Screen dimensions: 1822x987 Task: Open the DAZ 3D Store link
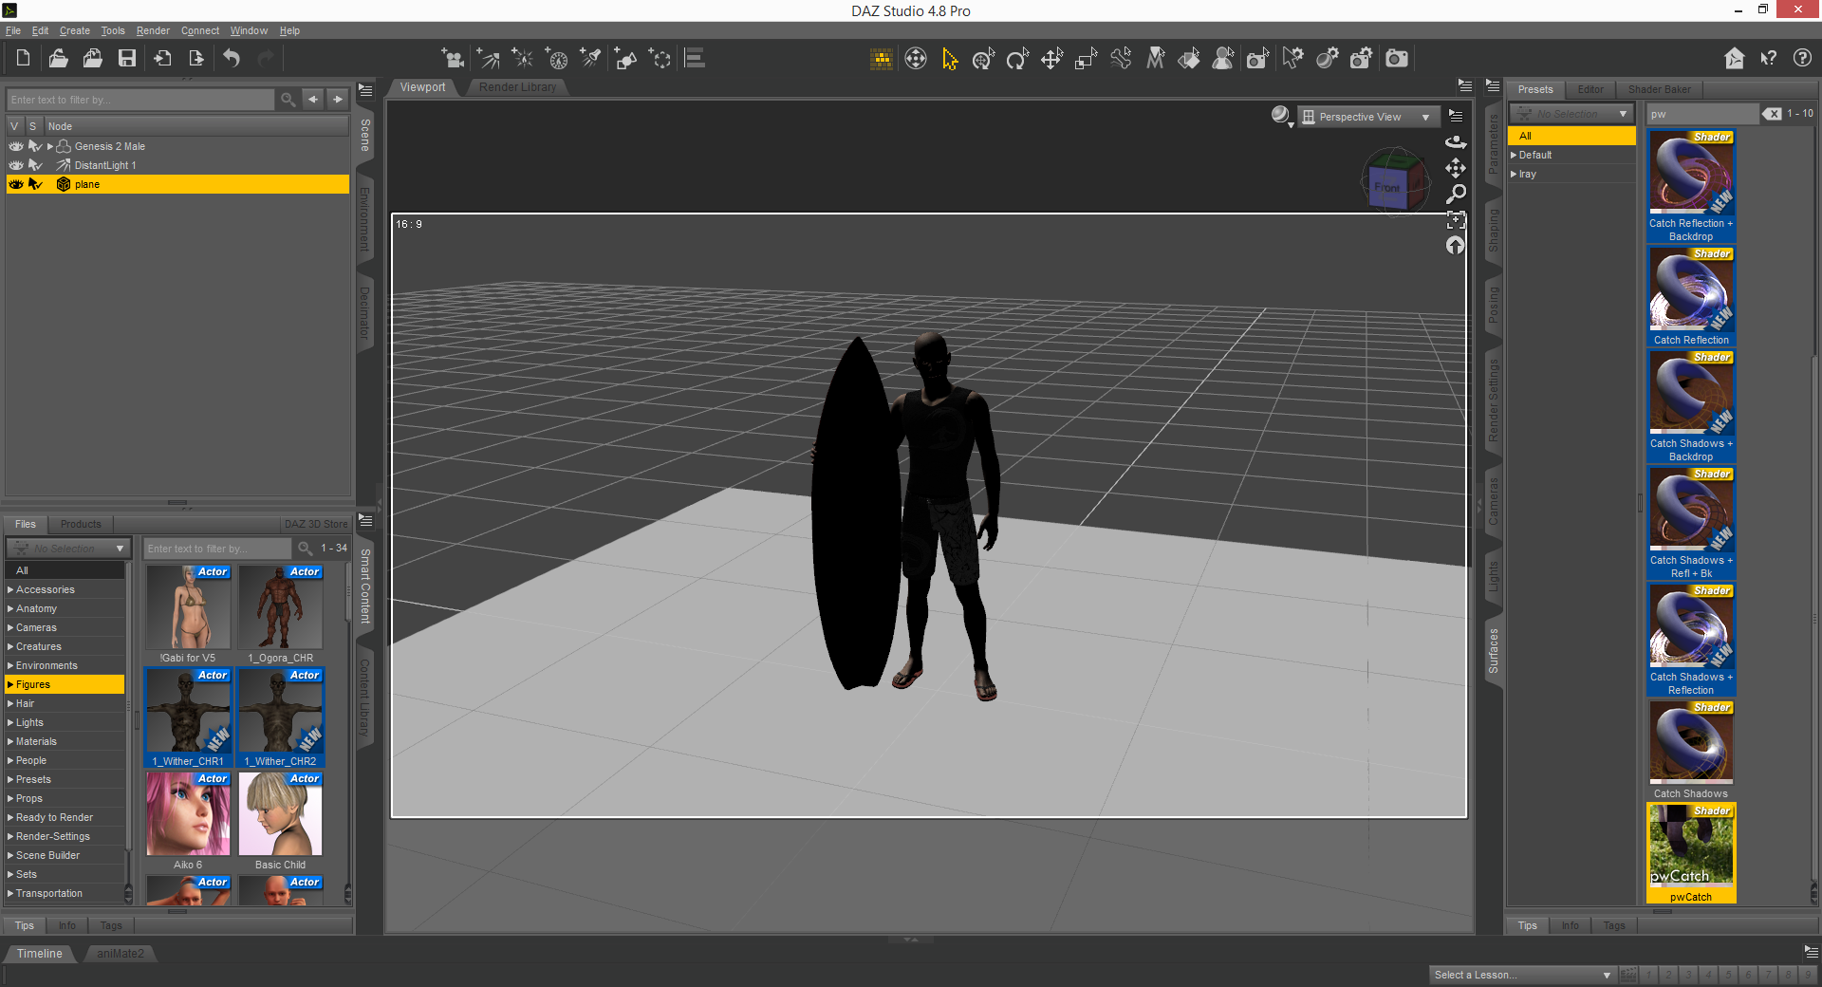coord(316,524)
